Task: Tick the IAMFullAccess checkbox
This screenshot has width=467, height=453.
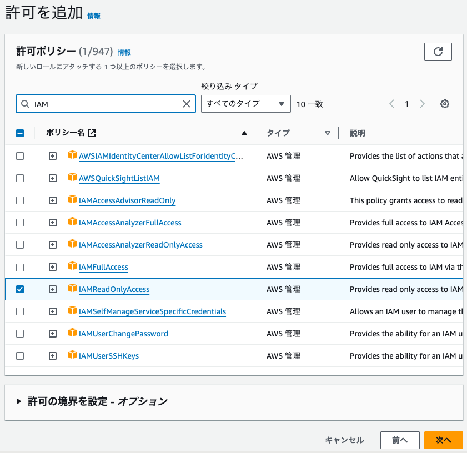Action: tap(20, 267)
